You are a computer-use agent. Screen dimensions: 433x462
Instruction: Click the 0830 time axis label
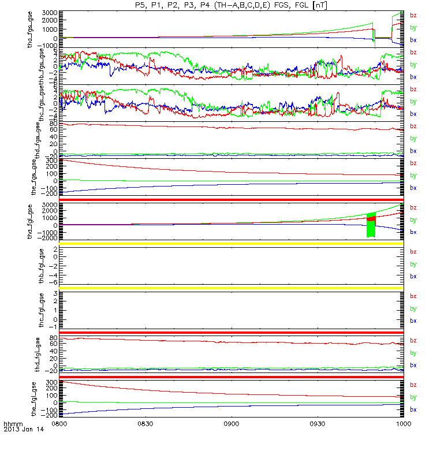tap(145, 424)
